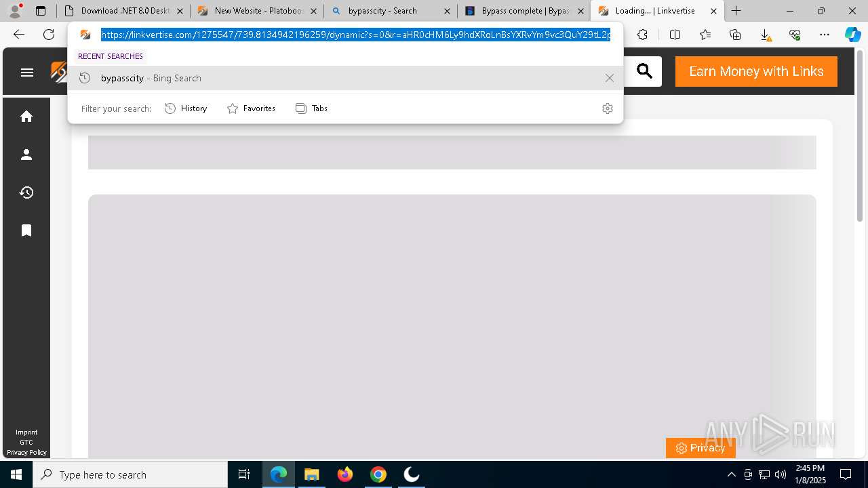Open the notification center icon

pos(846,474)
